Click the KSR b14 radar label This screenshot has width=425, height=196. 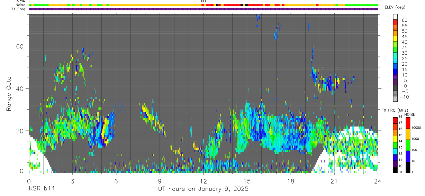(x=42, y=189)
